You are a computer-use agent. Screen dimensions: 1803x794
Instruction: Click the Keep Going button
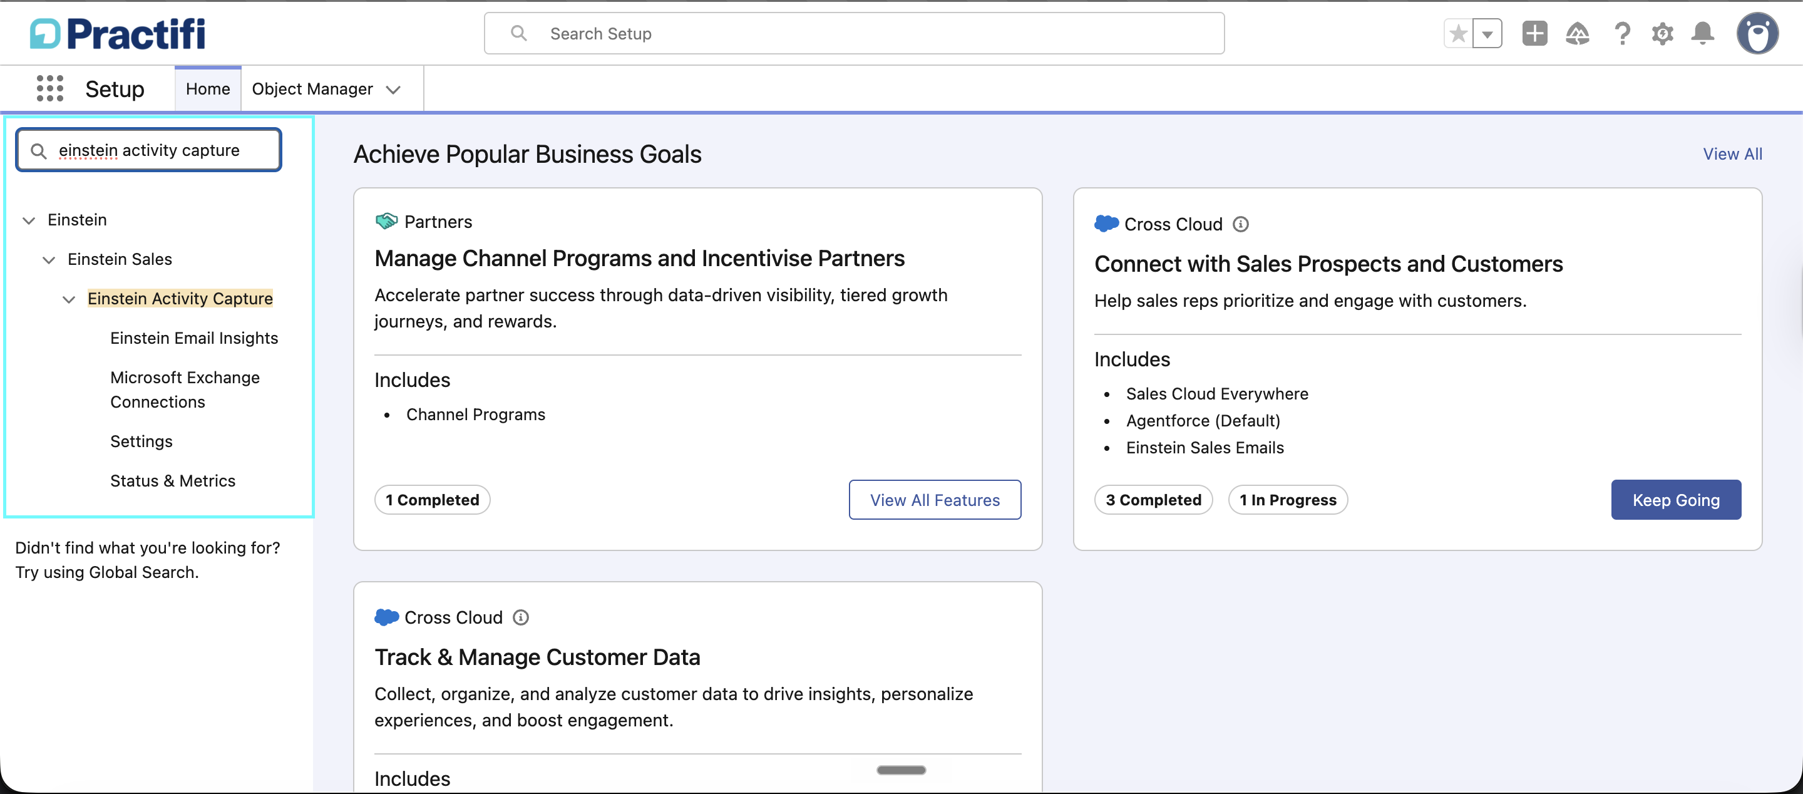pos(1676,500)
